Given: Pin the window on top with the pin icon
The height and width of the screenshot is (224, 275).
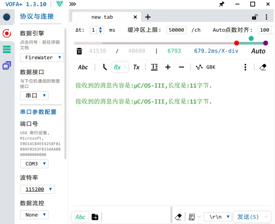Looking at the screenshot, I should [221, 4].
